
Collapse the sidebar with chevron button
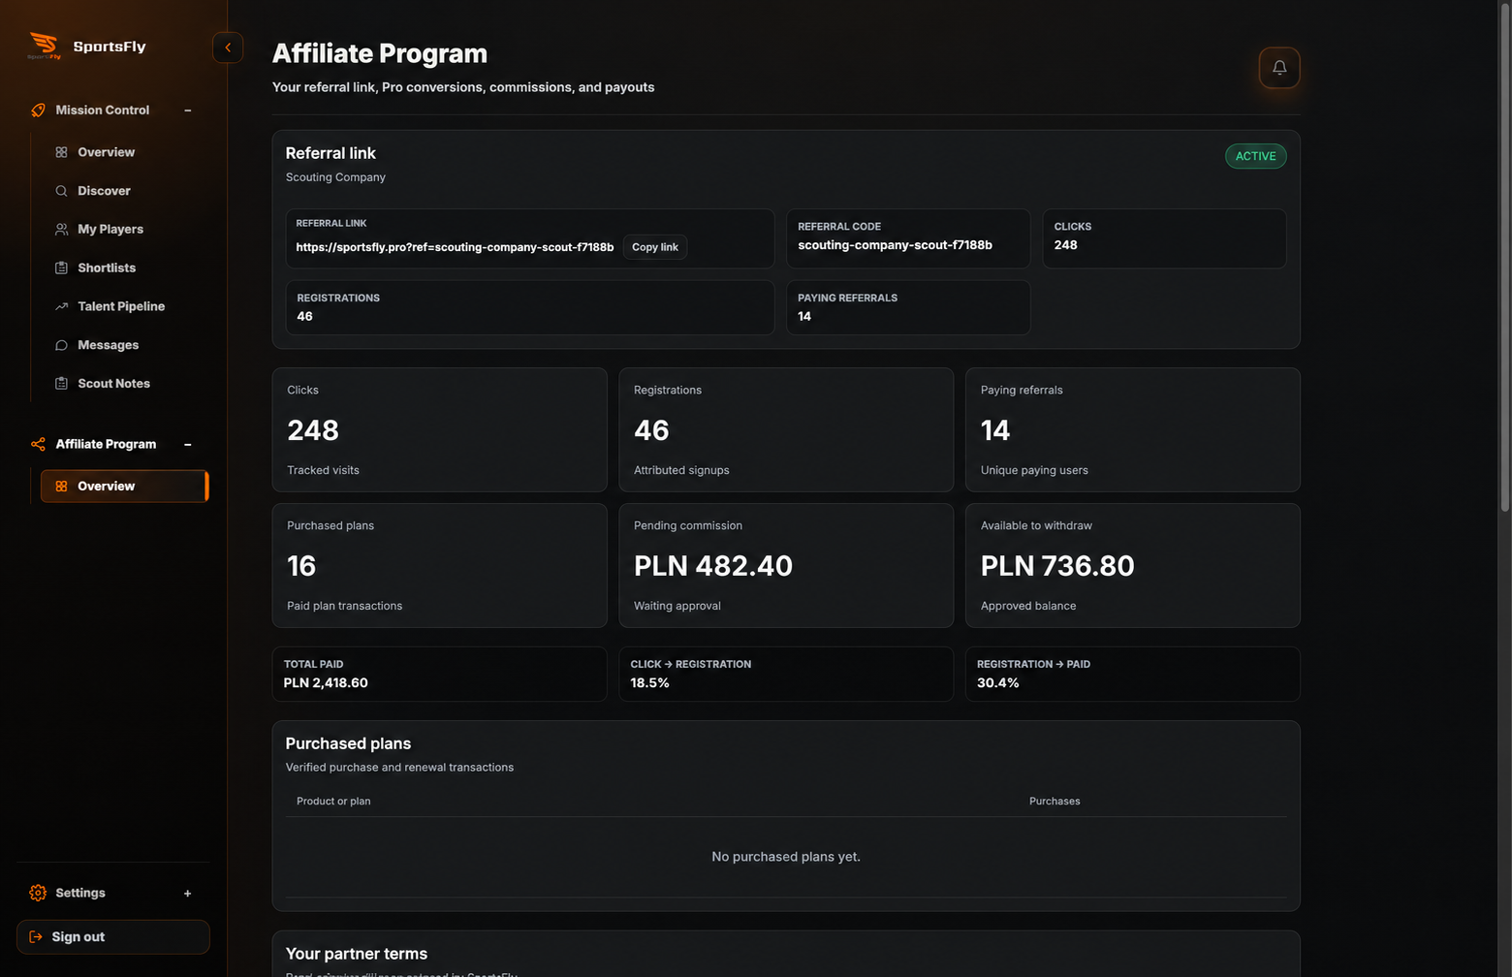[x=228, y=47]
